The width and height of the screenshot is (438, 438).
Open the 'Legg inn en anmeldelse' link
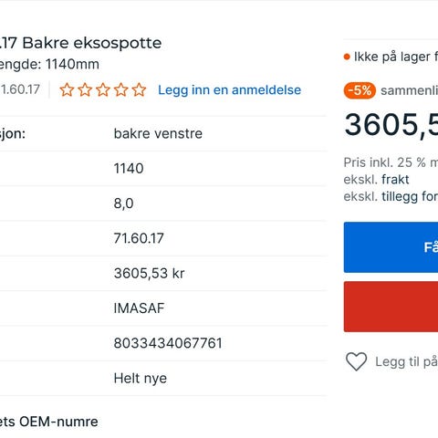coord(230,90)
